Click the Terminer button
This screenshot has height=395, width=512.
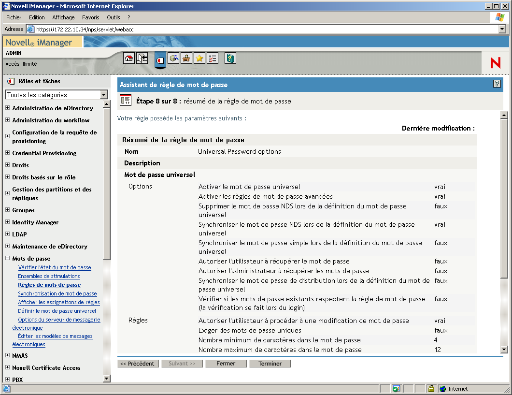click(270, 364)
